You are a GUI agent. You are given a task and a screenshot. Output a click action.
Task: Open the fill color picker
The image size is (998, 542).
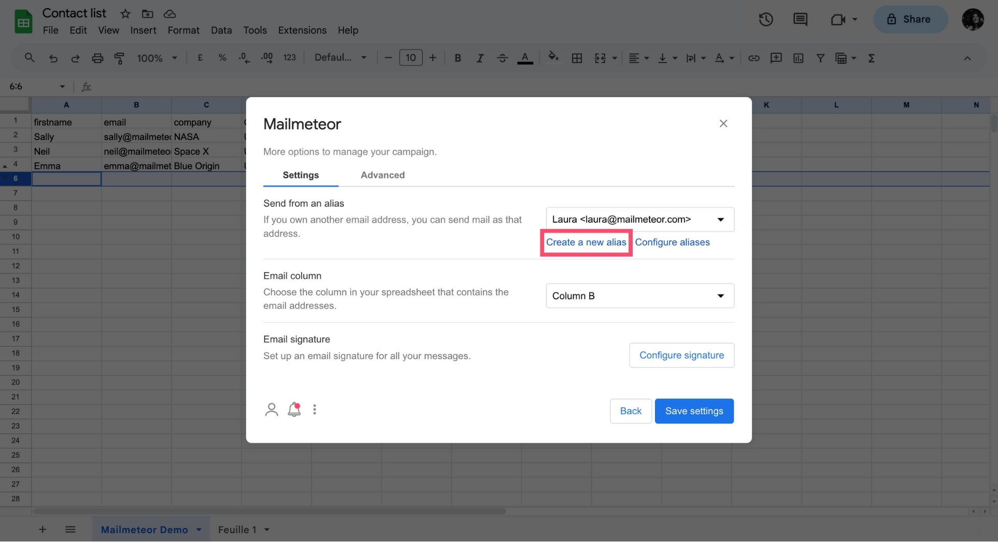point(553,57)
